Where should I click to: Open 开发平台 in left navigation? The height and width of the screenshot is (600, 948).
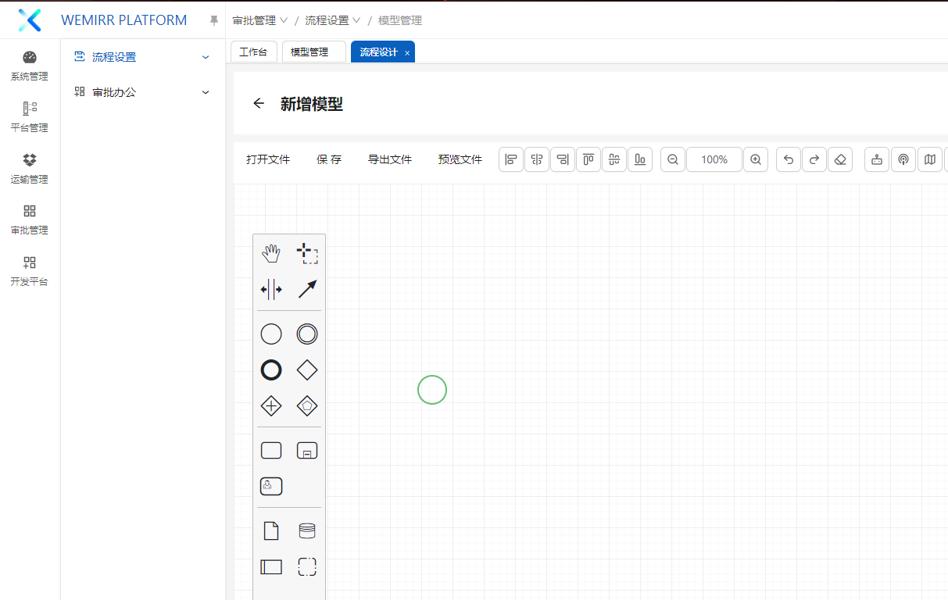tap(30, 271)
